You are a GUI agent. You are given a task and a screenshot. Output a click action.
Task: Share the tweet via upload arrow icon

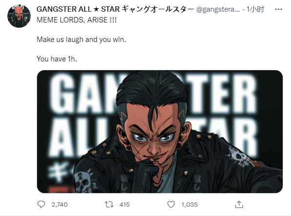(x=239, y=204)
